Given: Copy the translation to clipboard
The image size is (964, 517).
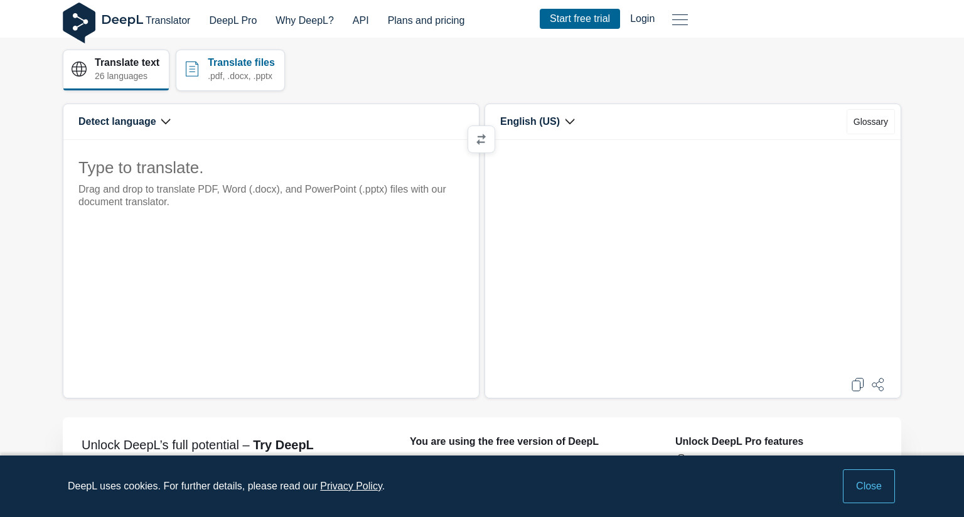Looking at the screenshot, I should click(857, 385).
